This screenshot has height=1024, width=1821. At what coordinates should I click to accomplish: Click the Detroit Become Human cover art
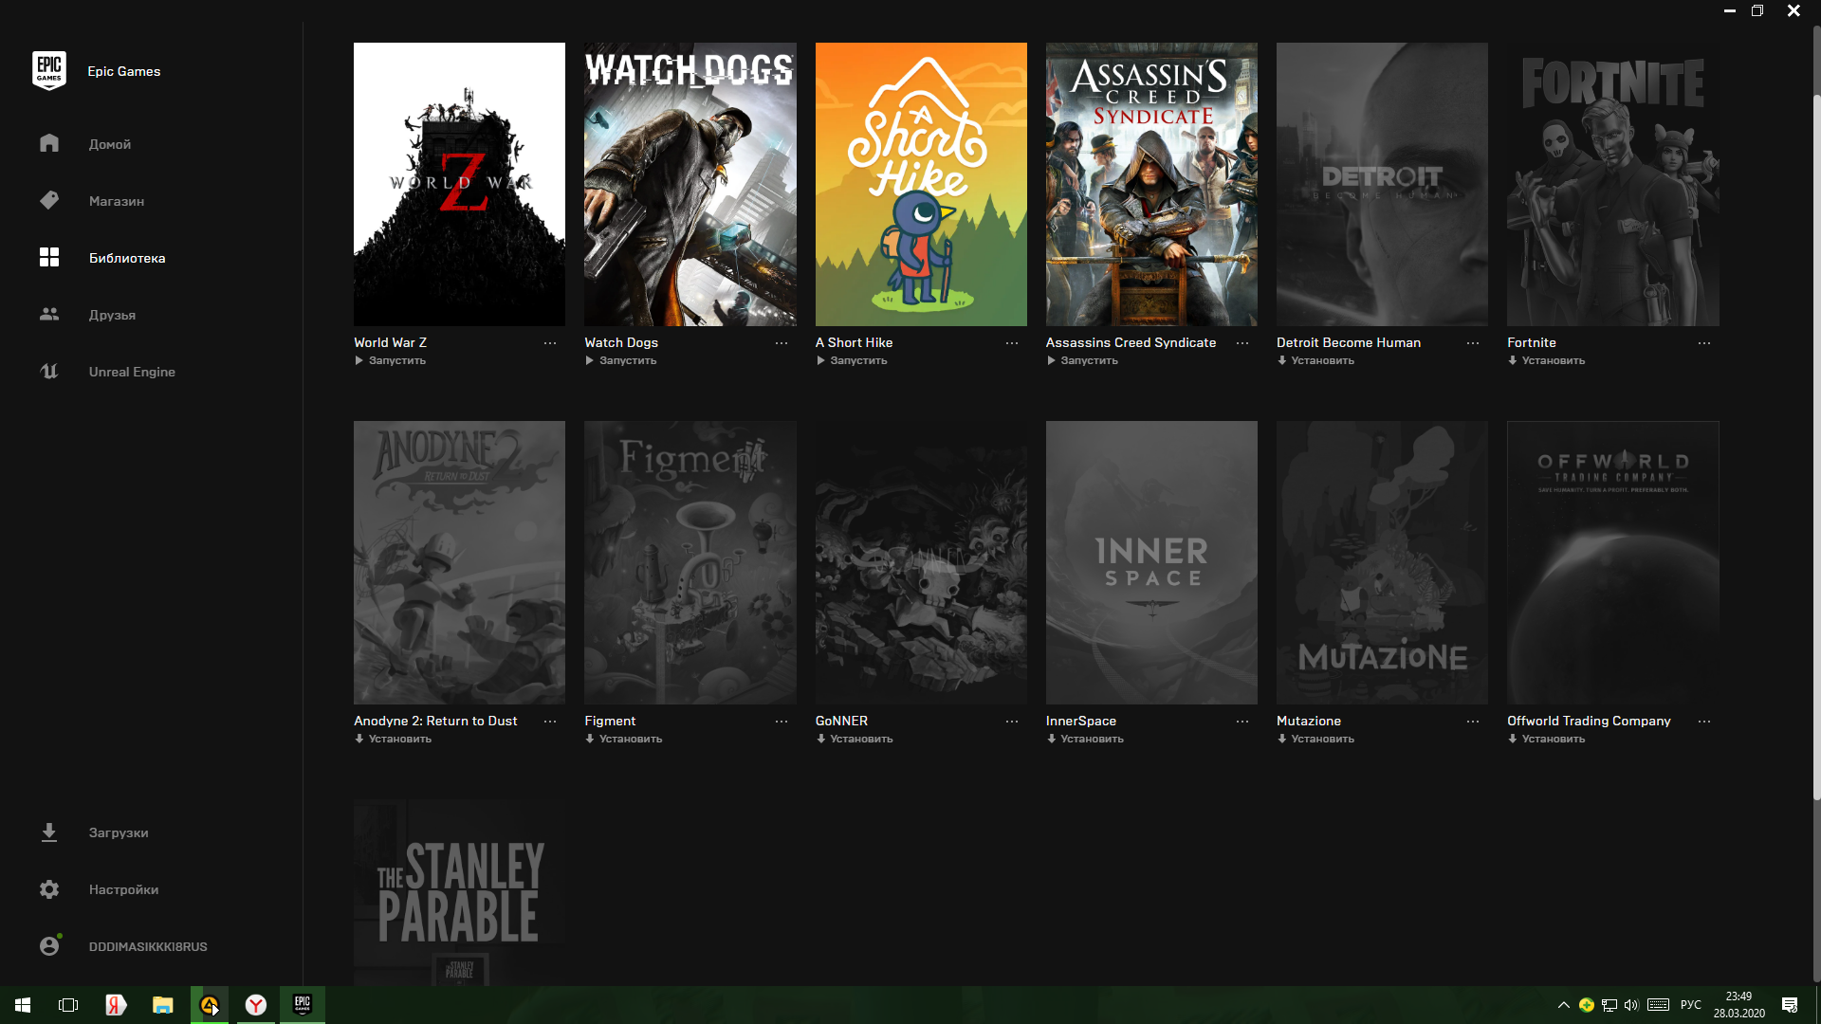tap(1382, 184)
